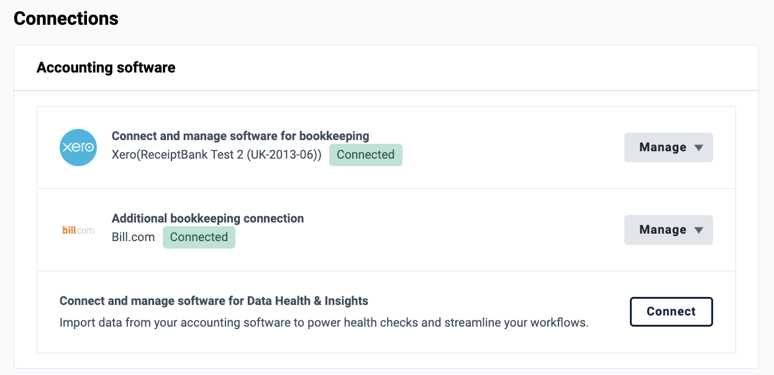Select the Xero bookkeeping connection row

[386, 148]
